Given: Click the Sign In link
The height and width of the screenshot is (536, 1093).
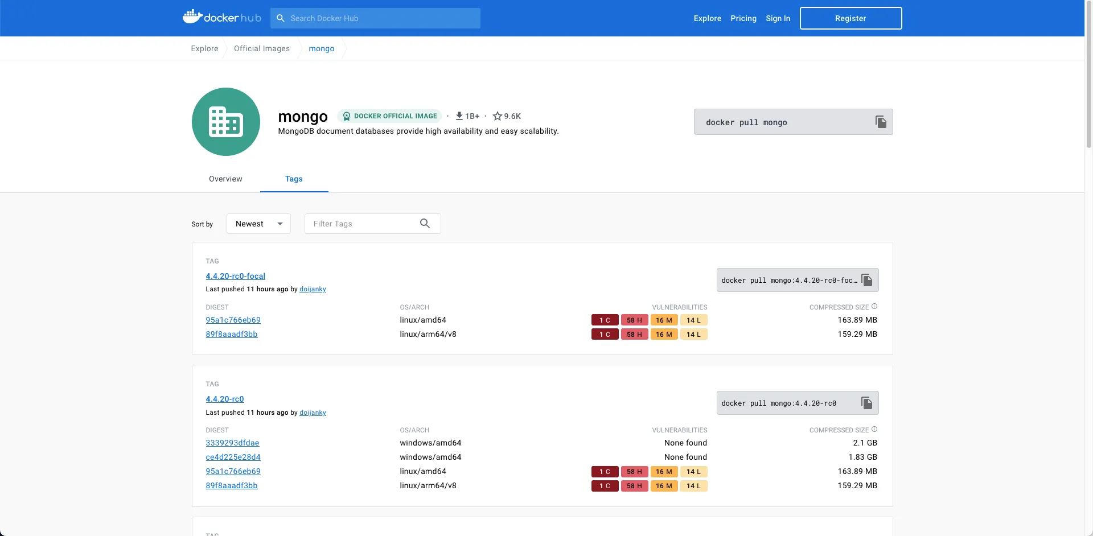Looking at the screenshot, I should (778, 18).
